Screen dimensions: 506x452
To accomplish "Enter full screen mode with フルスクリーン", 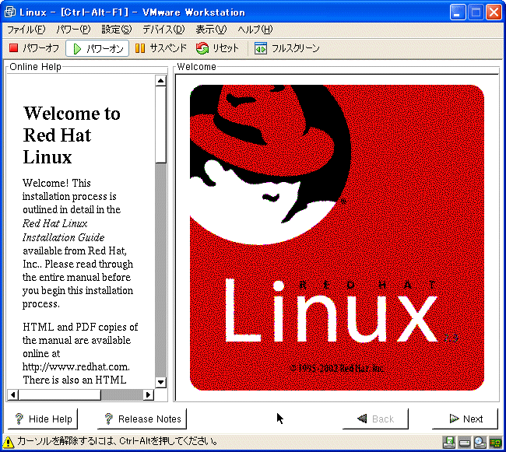I will (286, 48).
